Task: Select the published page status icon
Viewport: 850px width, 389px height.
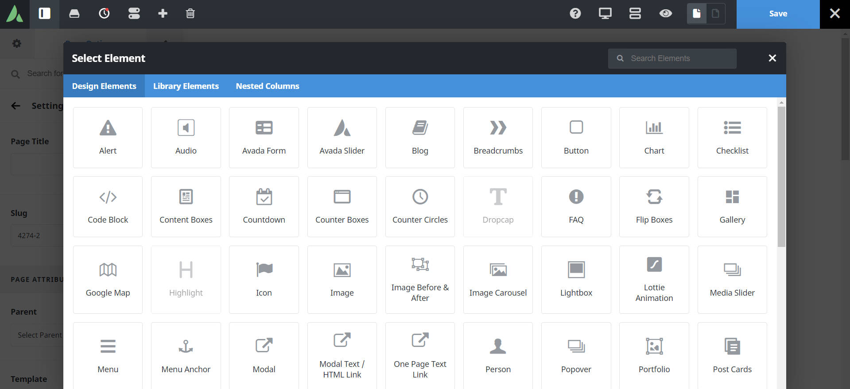Action: pyautogui.click(x=697, y=14)
